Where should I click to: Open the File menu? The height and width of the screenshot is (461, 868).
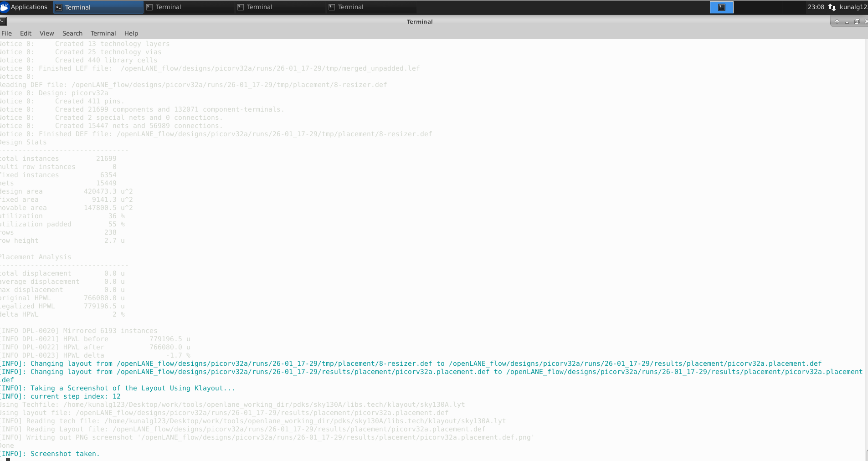tap(6, 33)
